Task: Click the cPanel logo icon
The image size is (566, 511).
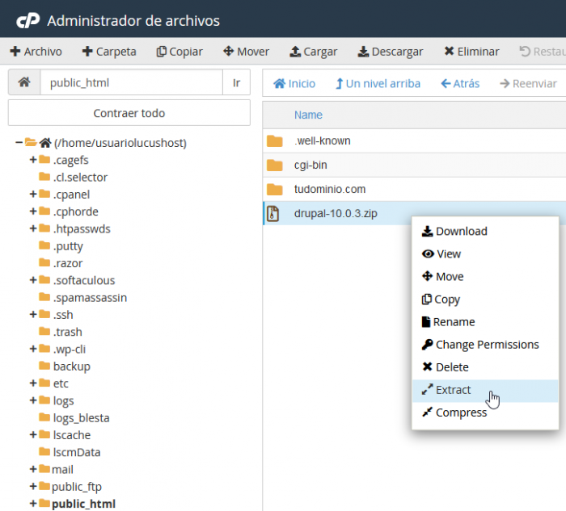Action: click(x=27, y=20)
